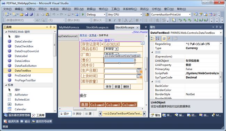Screen dimensions: 226x131
Task: Select DataCalendar in the toolbox
Action: click(x=23, y=41)
